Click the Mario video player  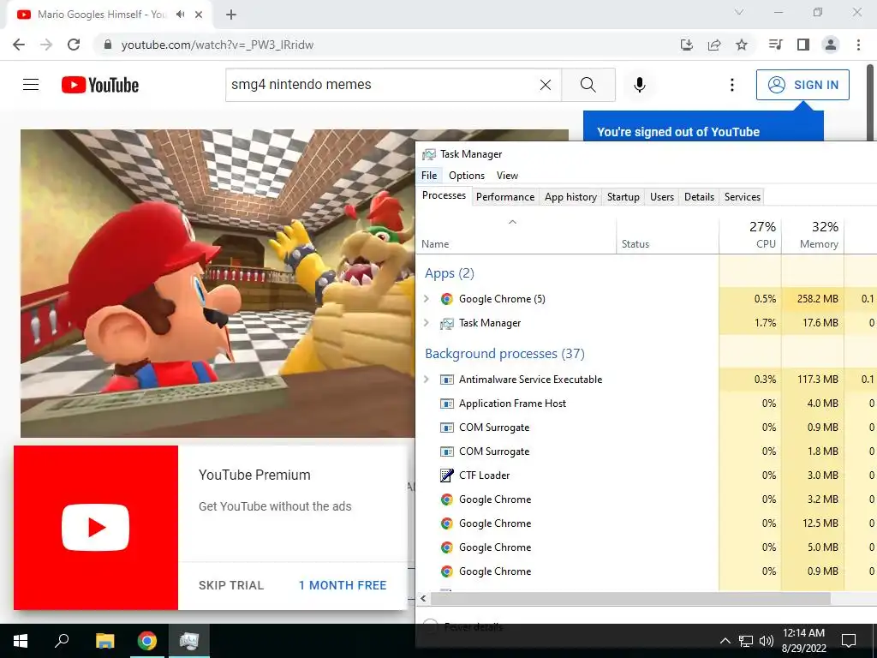point(218,284)
